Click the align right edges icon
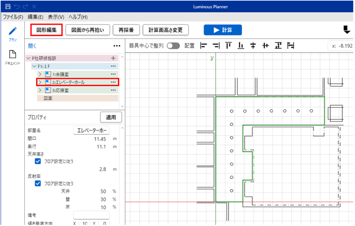355x226 pixels. click(x=215, y=46)
